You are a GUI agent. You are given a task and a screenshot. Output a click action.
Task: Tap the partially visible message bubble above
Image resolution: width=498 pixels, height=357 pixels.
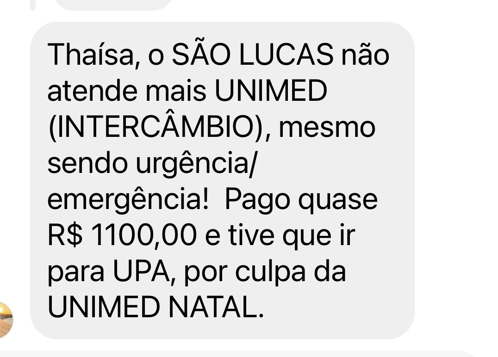[113, 5]
